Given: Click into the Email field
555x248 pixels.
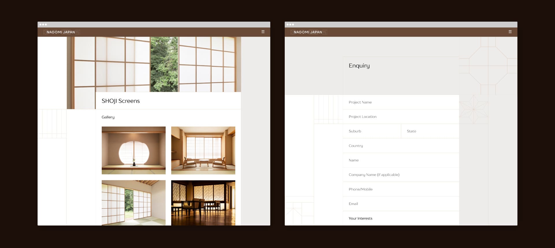Looking at the screenshot, I should click(x=401, y=204).
